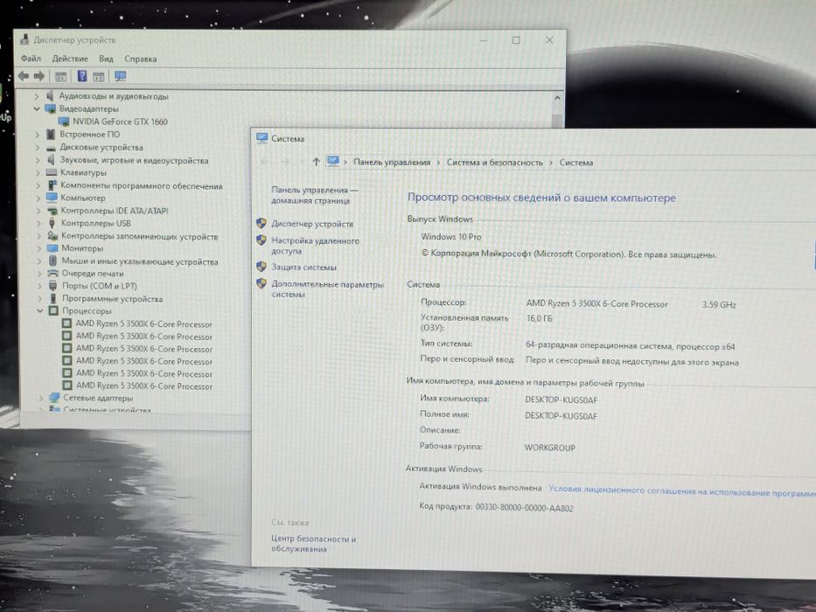The image size is (816, 612).
Task: Open the Вид menu
Action: click(x=106, y=59)
